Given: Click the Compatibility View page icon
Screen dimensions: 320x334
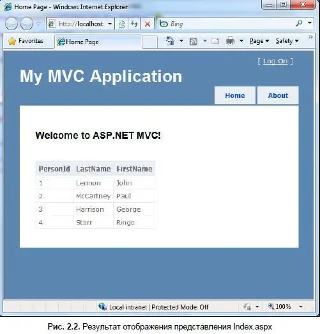Looking at the screenshot, I should click(121, 24).
